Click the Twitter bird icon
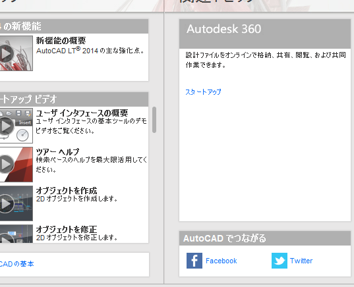354x287 pixels. tap(280, 261)
